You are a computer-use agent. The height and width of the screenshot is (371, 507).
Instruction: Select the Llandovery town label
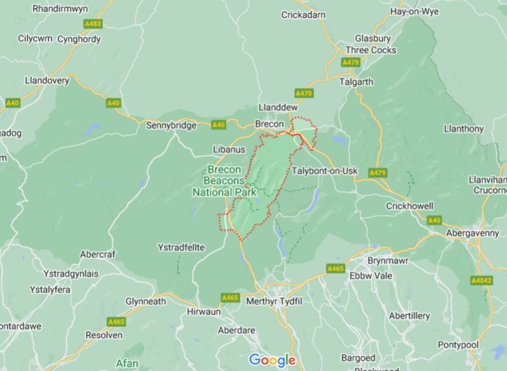[48, 81]
